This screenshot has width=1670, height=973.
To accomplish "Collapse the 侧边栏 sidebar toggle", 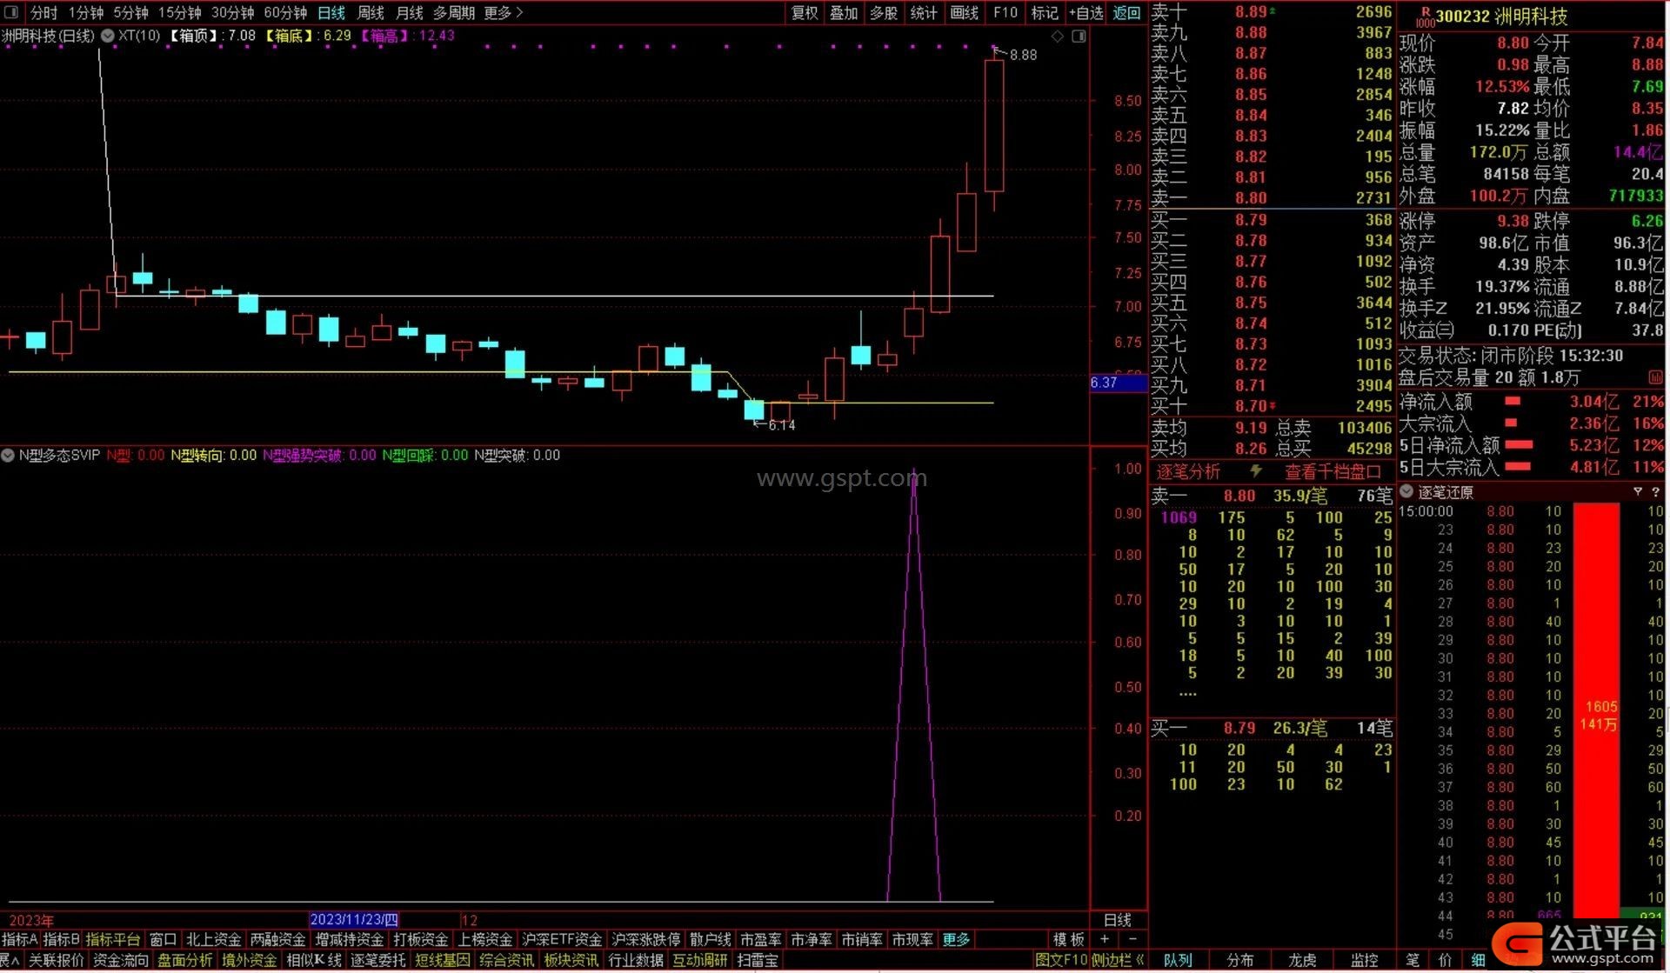I will [1118, 961].
